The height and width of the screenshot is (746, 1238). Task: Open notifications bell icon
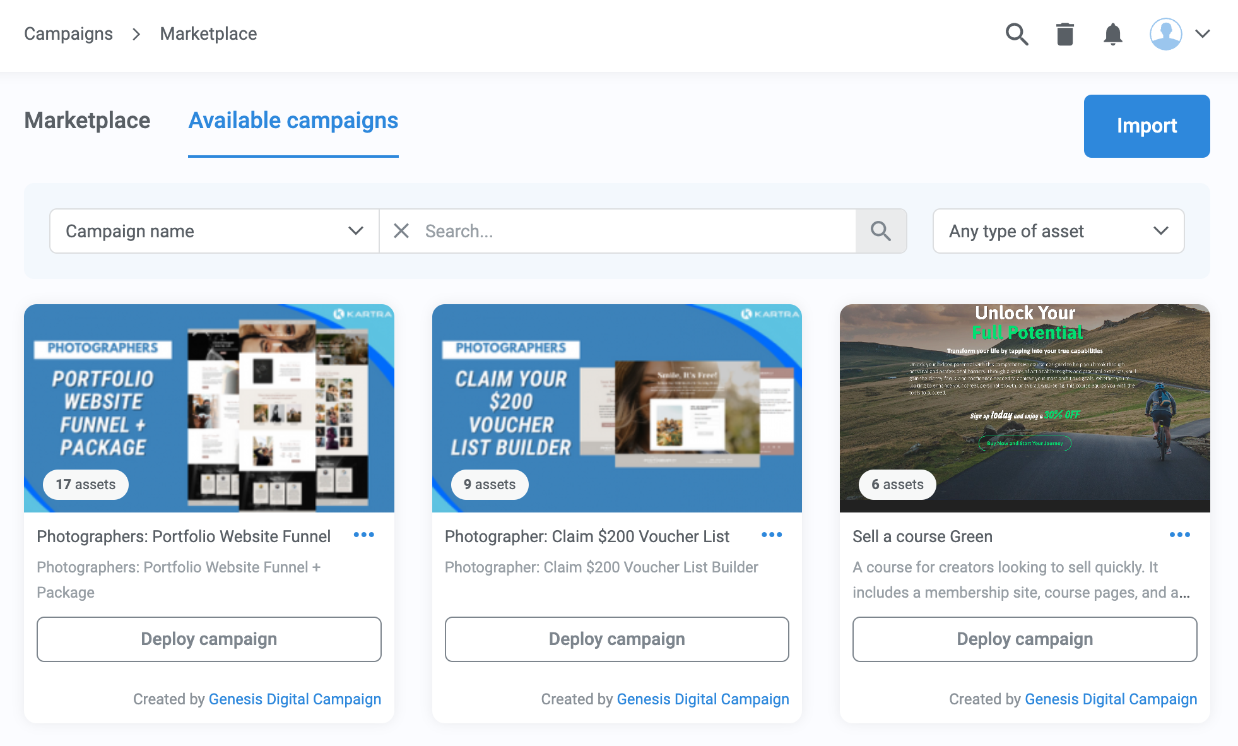pyautogui.click(x=1113, y=34)
